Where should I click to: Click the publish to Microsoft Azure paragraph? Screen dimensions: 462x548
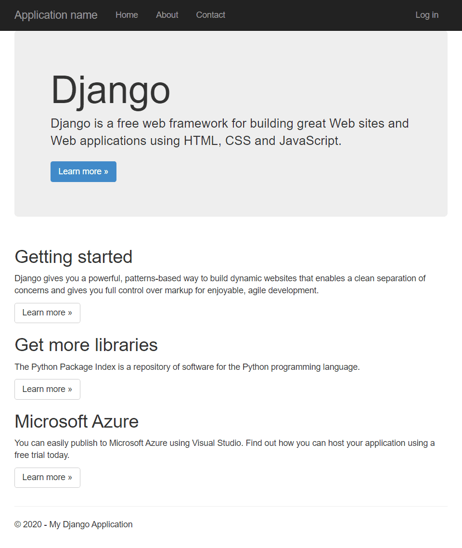[225, 449]
